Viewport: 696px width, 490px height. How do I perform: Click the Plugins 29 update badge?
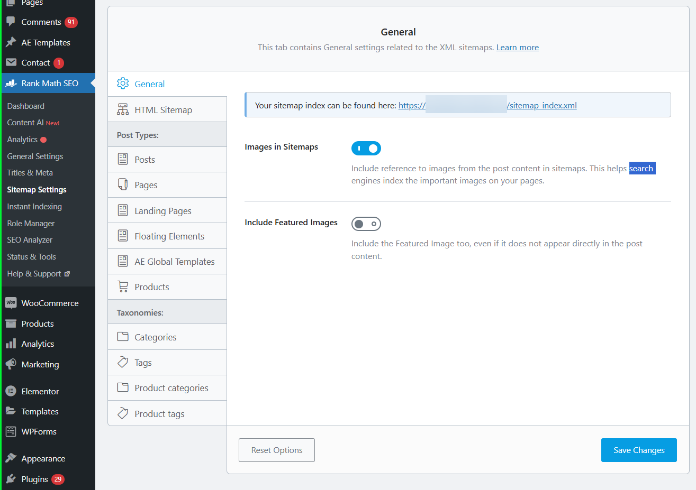[x=58, y=479]
